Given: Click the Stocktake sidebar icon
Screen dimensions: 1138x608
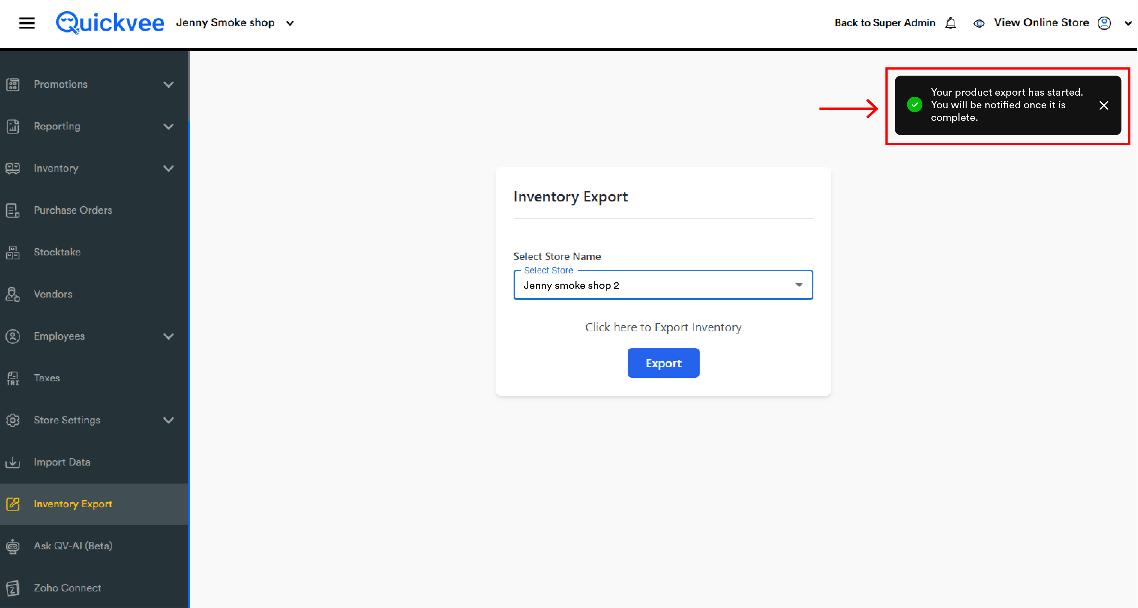Looking at the screenshot, I should click(13, 252).
